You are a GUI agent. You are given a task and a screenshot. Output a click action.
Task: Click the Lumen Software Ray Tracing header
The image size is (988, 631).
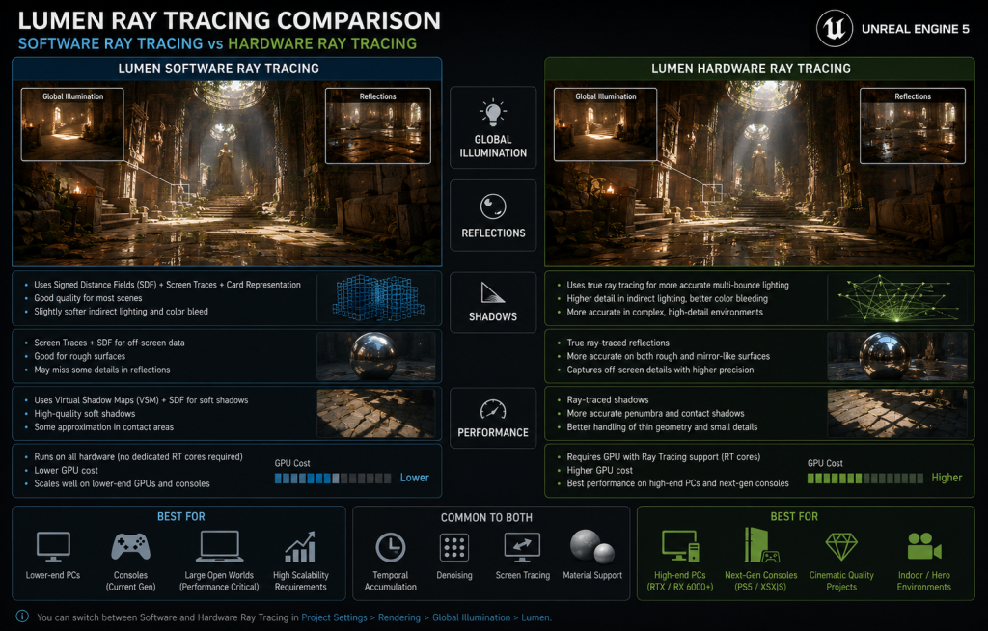pos(219,69)
